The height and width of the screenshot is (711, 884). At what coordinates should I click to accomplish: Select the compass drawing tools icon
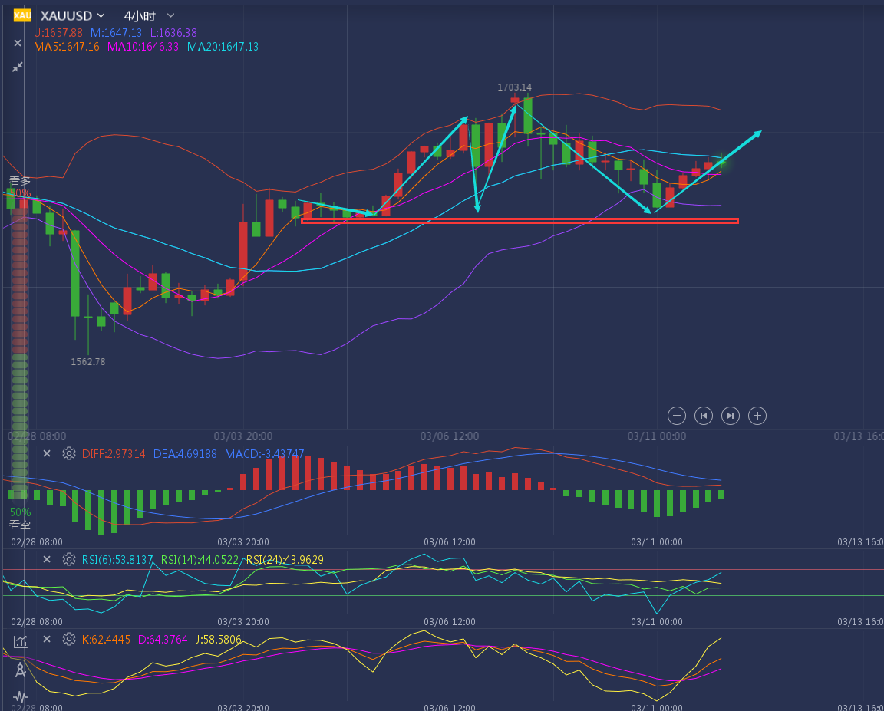(x=21, y=670)
